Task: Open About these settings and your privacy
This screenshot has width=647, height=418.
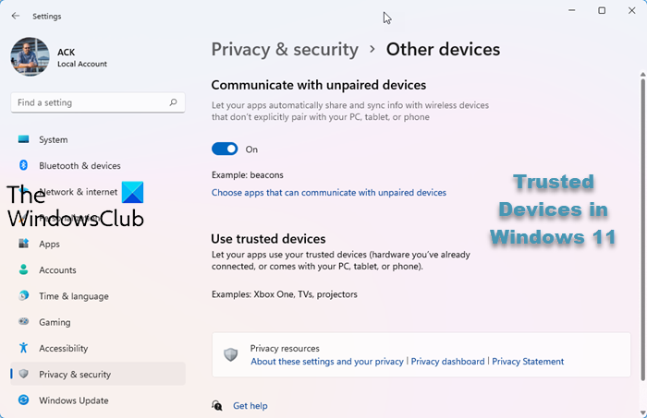Action: [327, 361]
